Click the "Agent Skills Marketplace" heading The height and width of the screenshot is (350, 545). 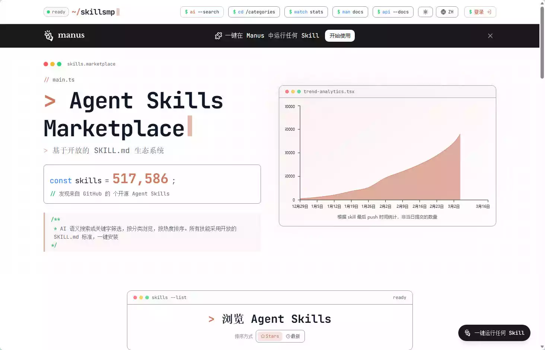coord(134,114)
